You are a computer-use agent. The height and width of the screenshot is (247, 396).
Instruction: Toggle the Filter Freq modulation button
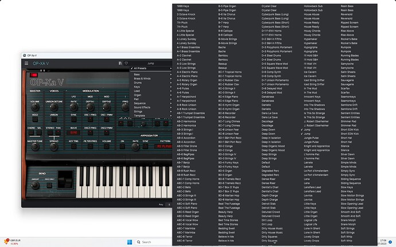[90, 146]
